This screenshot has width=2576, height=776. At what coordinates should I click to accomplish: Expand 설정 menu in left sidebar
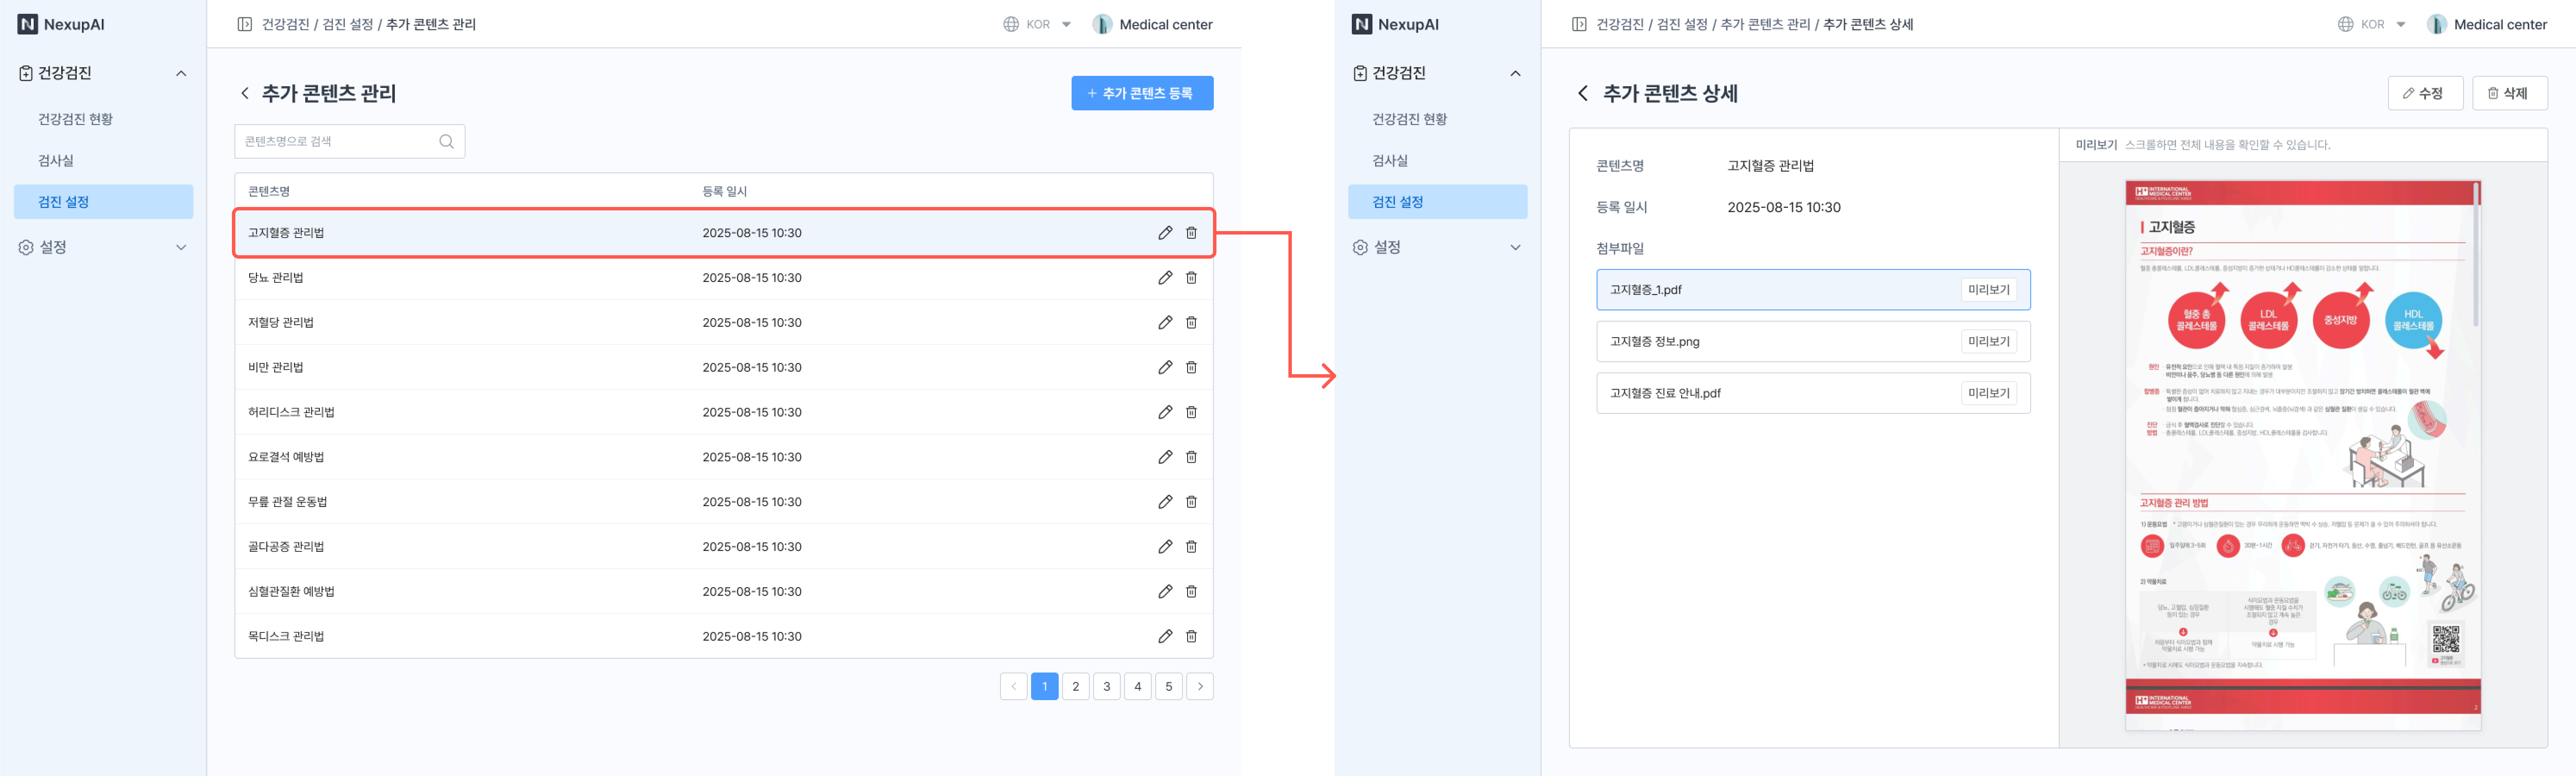[181, 247]
